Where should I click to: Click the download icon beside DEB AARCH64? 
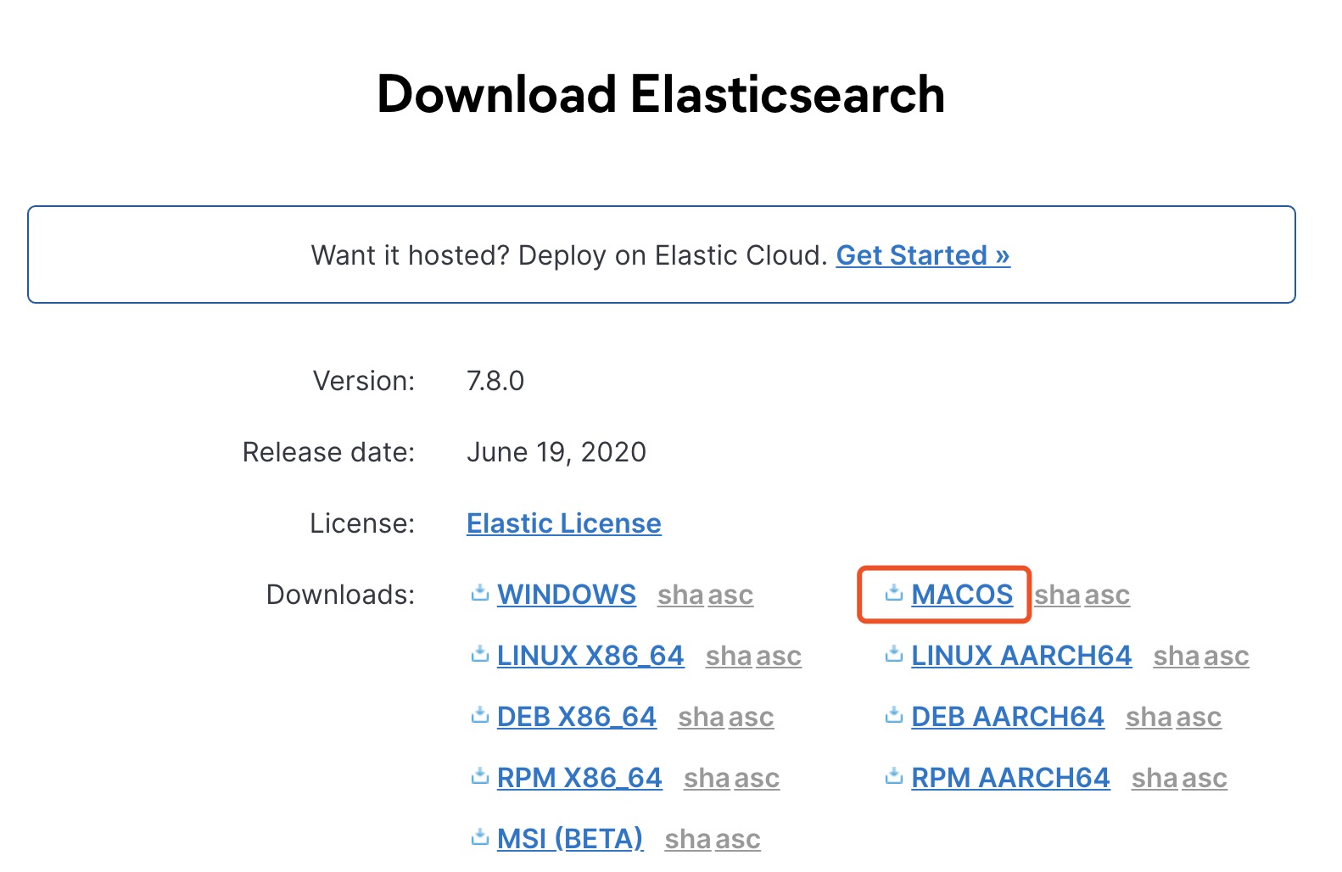(x=894, y=716)
